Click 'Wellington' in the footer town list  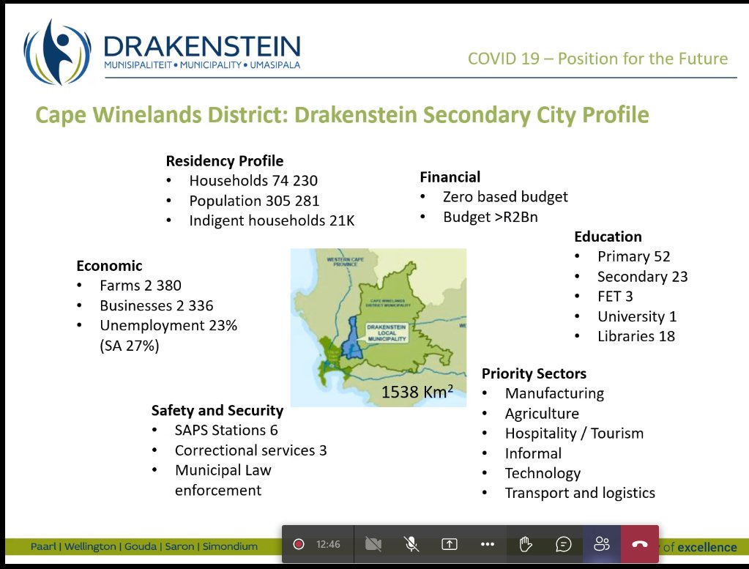pos(90,546)
